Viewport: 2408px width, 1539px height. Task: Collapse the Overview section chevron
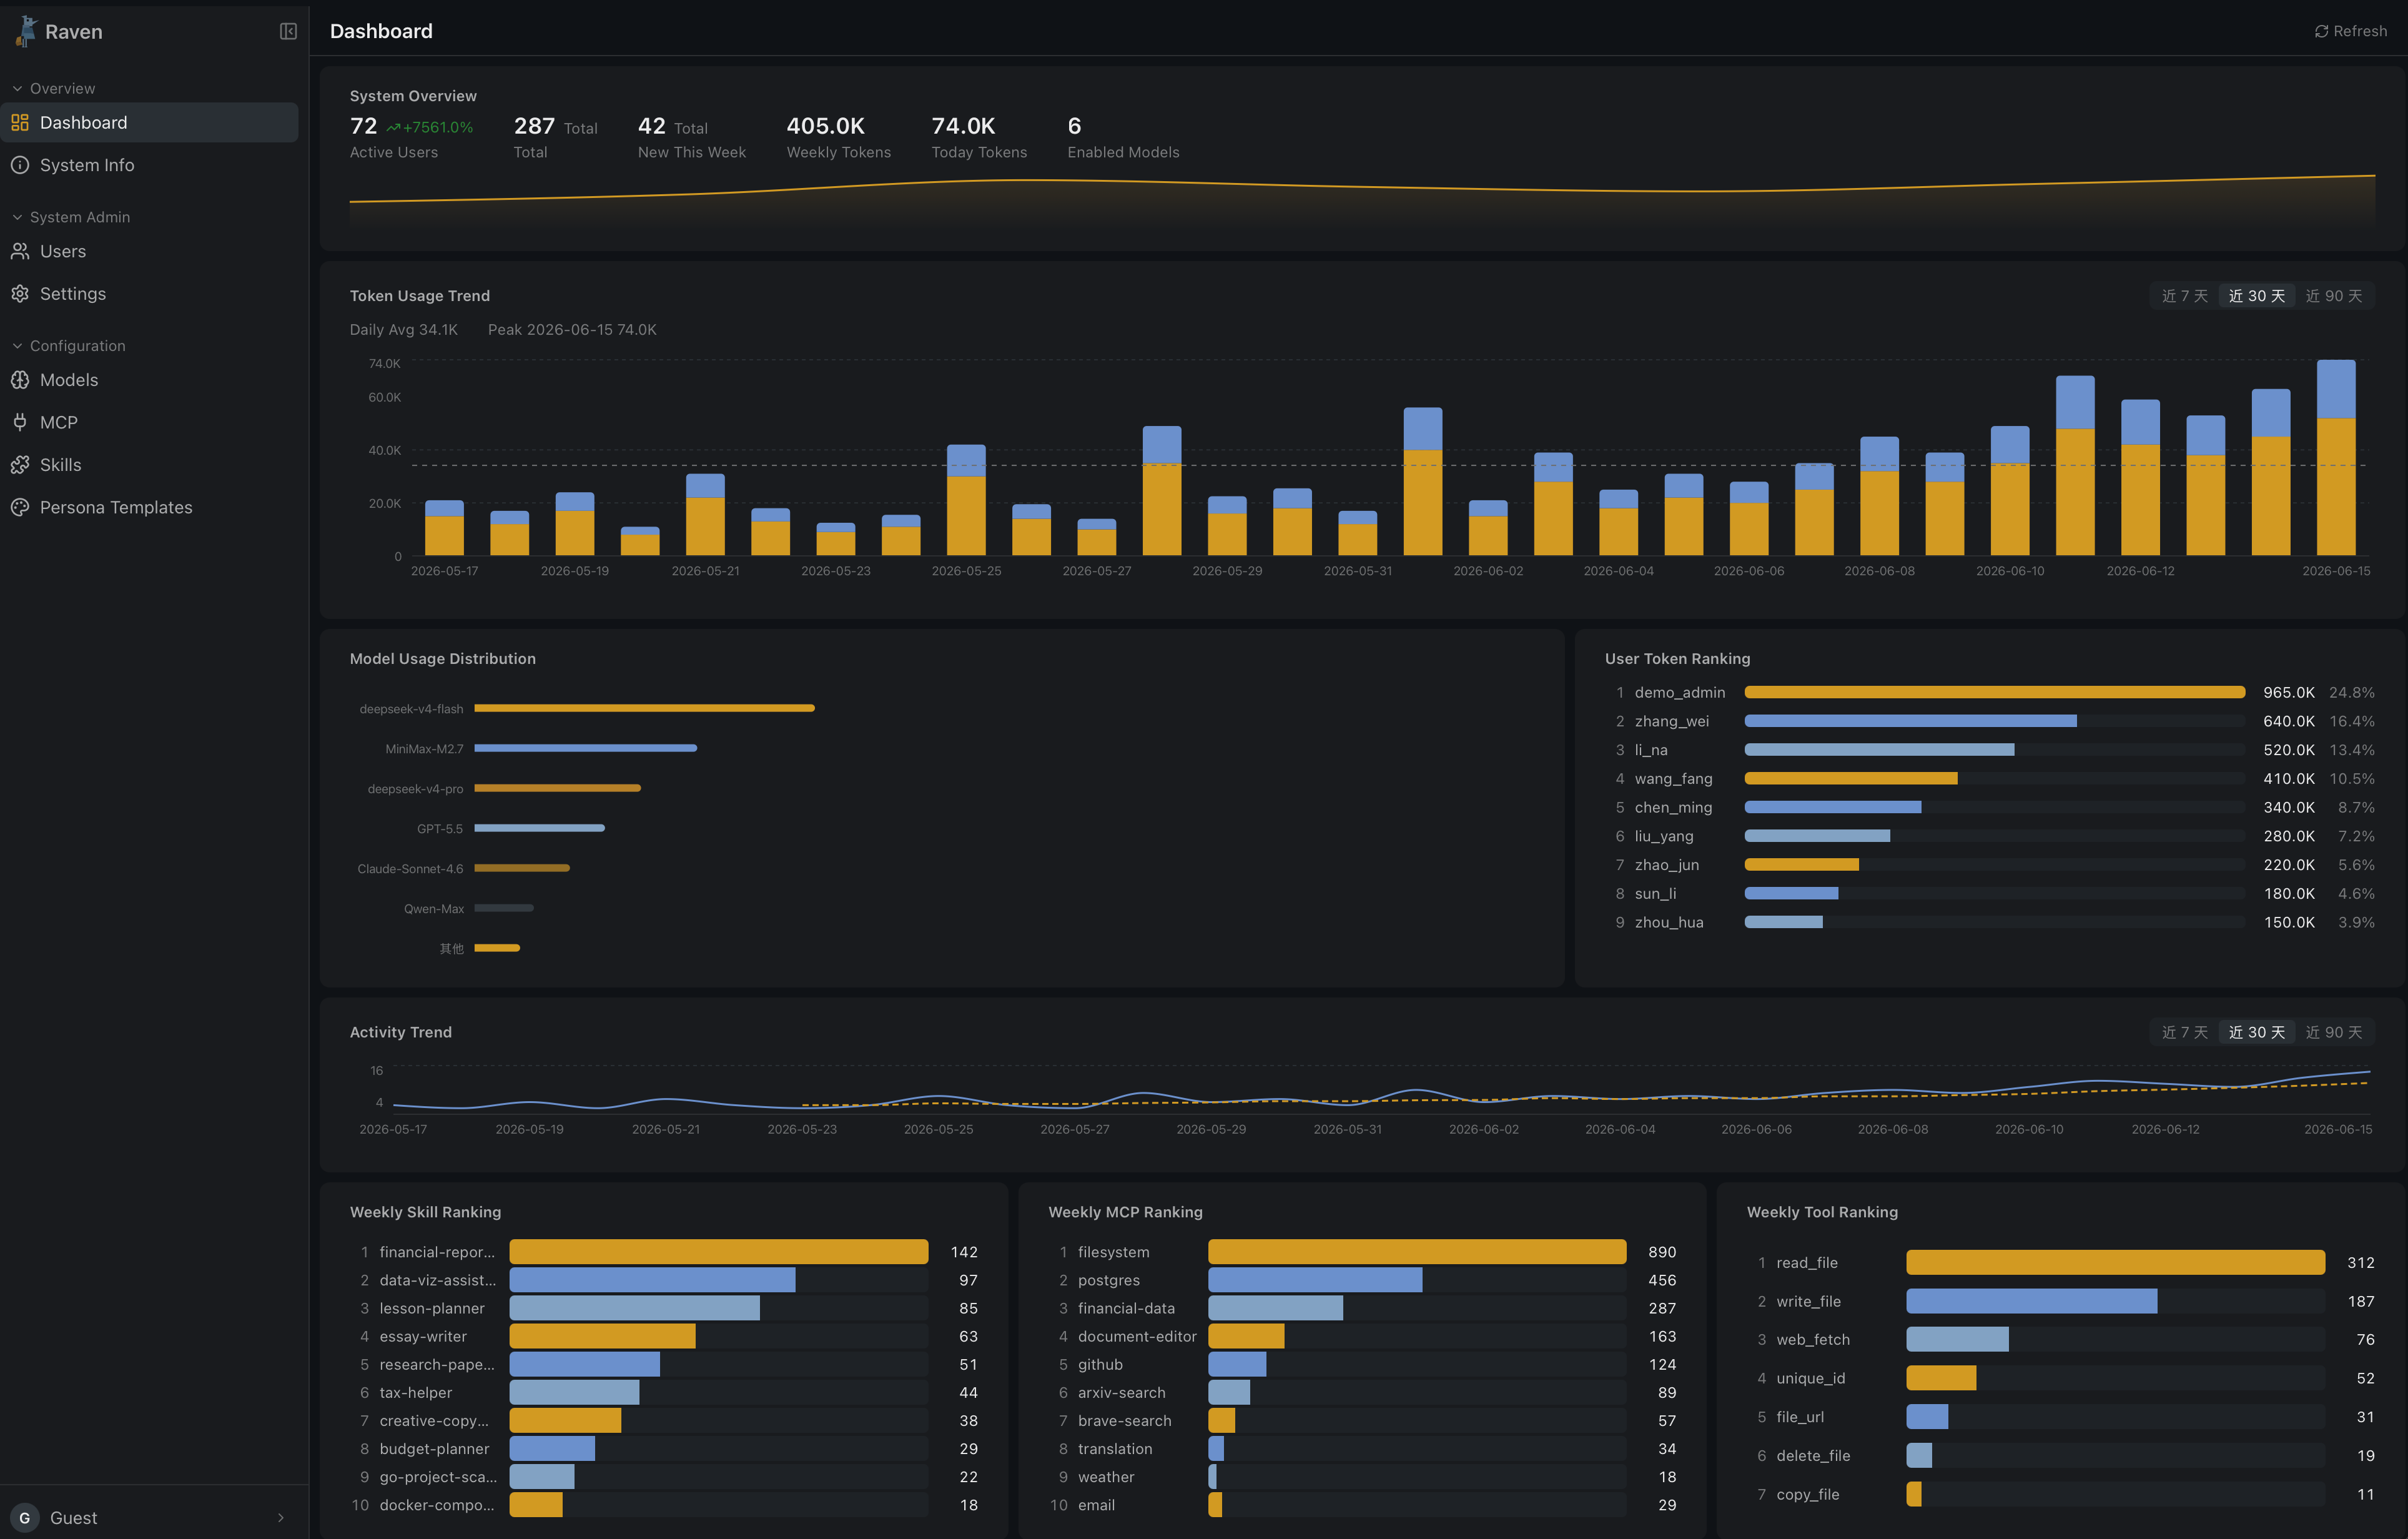17,88
